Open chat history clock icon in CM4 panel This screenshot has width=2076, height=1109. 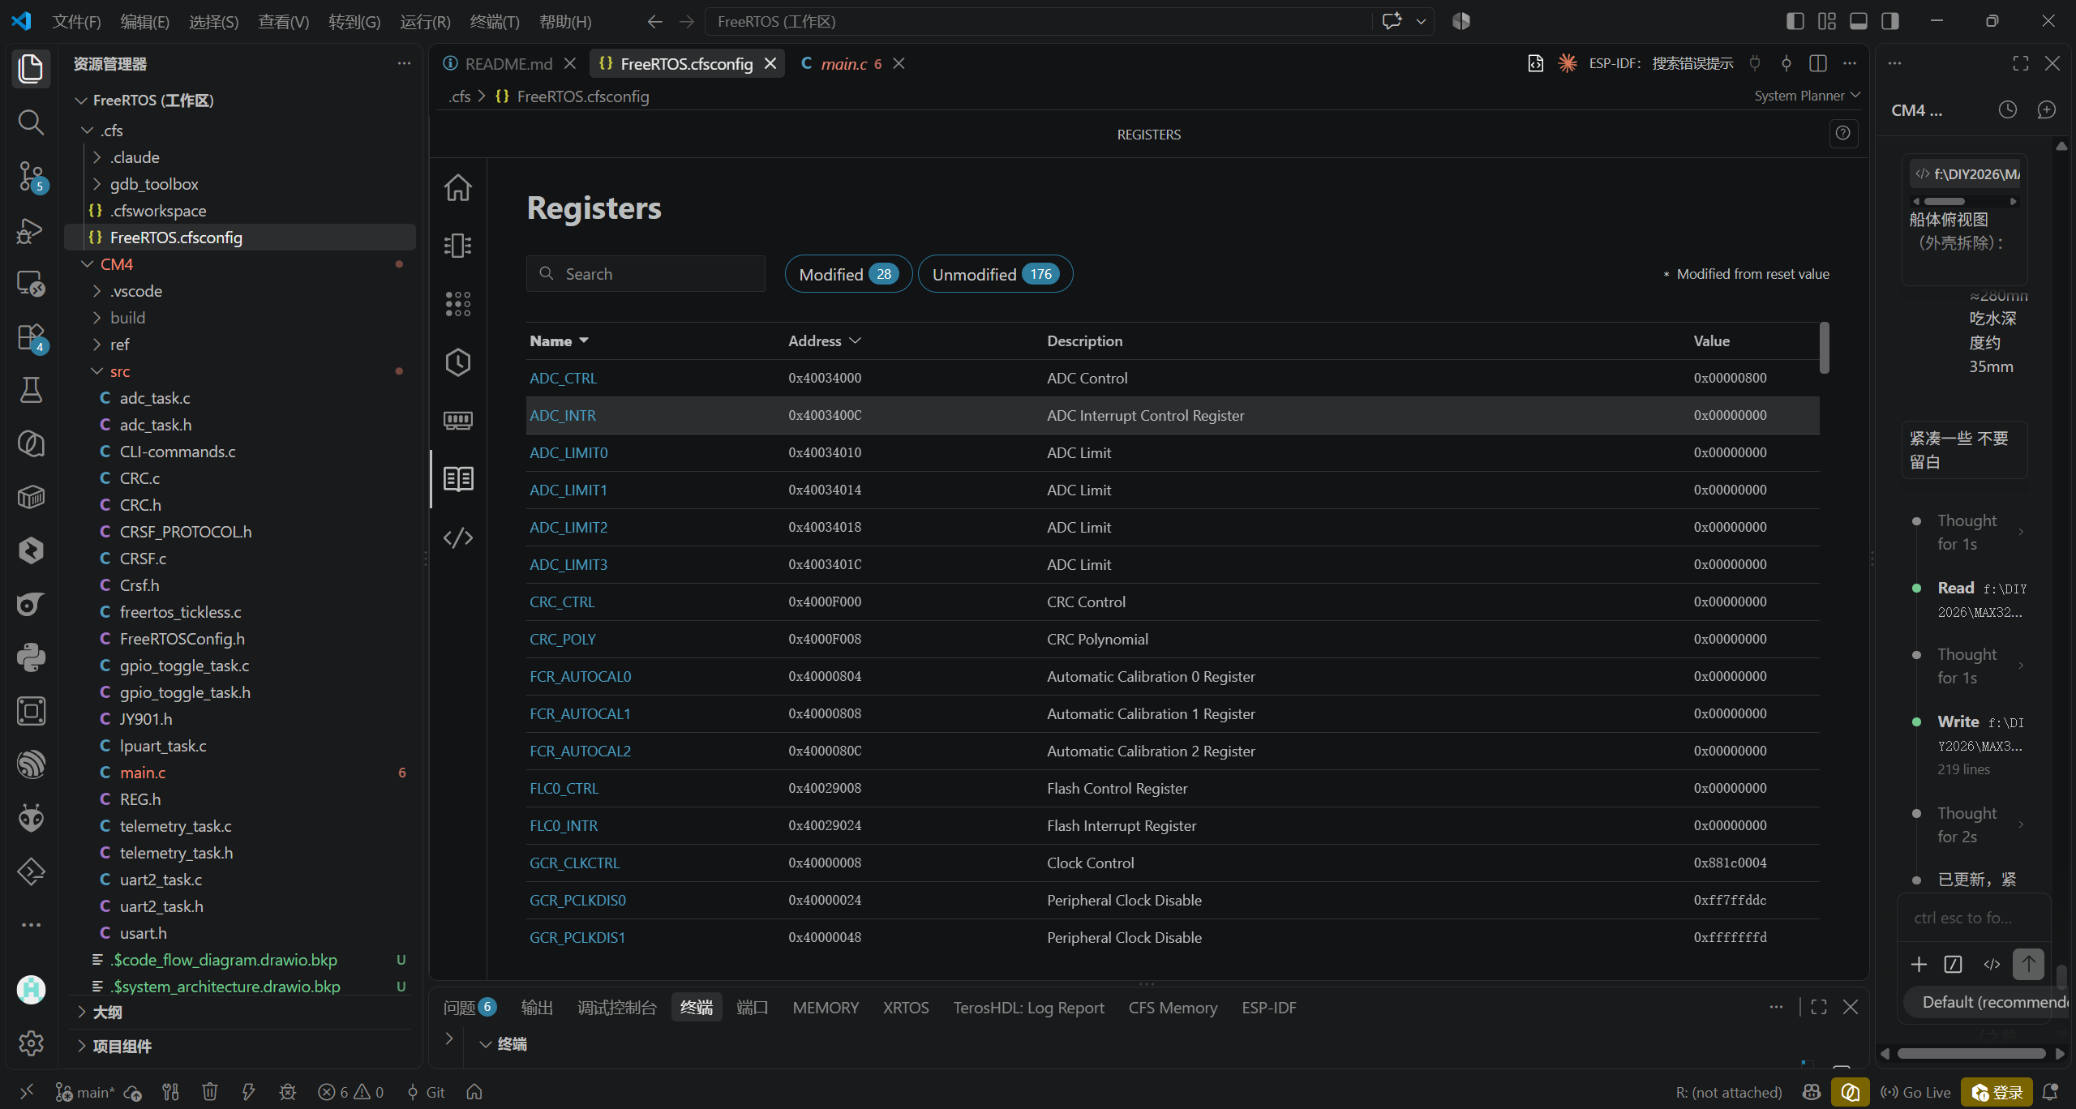coord(2008,109)
